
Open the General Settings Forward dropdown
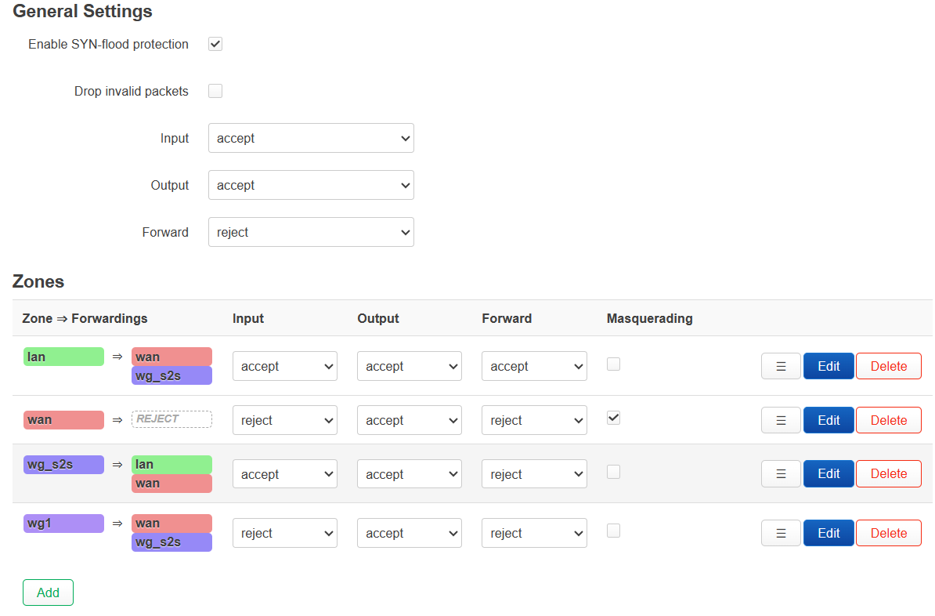311,232
